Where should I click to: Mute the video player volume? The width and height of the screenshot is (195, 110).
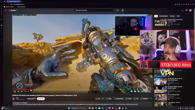pyautogui.click(x=22, y=92)
